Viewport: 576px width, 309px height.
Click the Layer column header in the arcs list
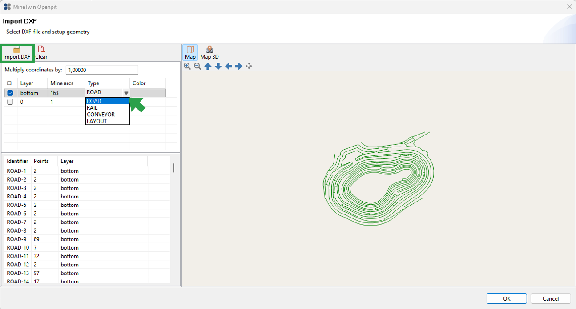coord(103,161)
